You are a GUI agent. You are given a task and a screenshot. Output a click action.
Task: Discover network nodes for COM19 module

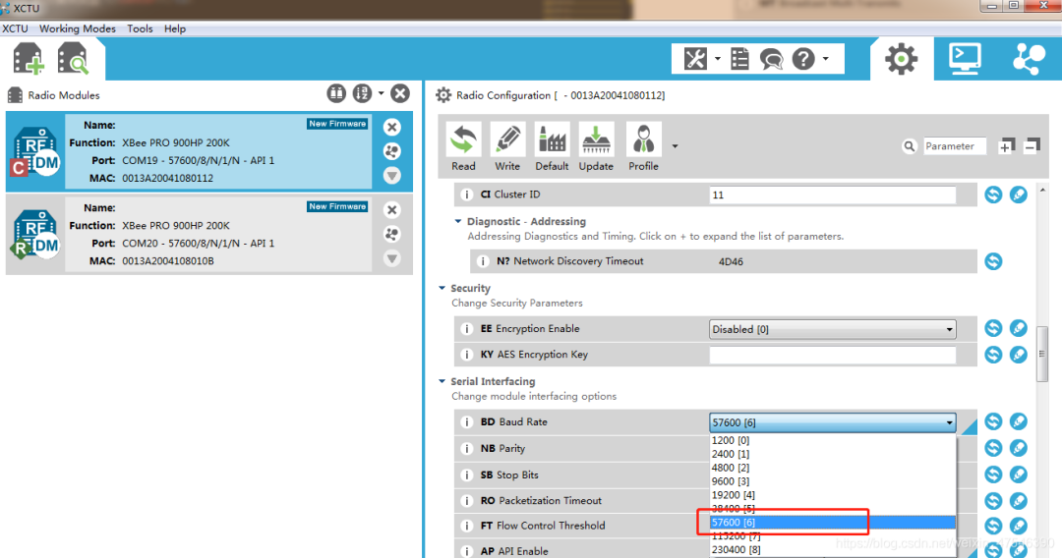point(391,151)
